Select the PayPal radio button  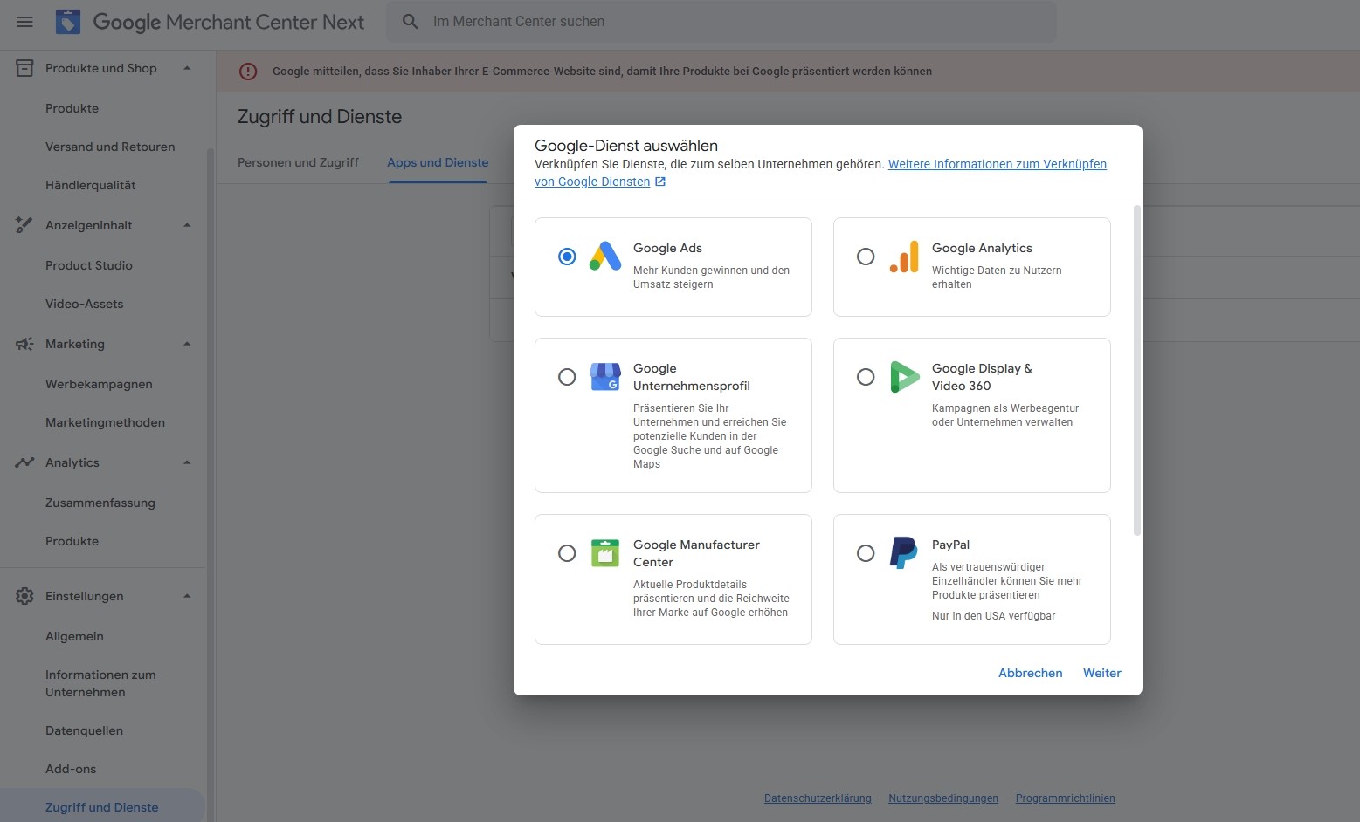tap(866, 553)
